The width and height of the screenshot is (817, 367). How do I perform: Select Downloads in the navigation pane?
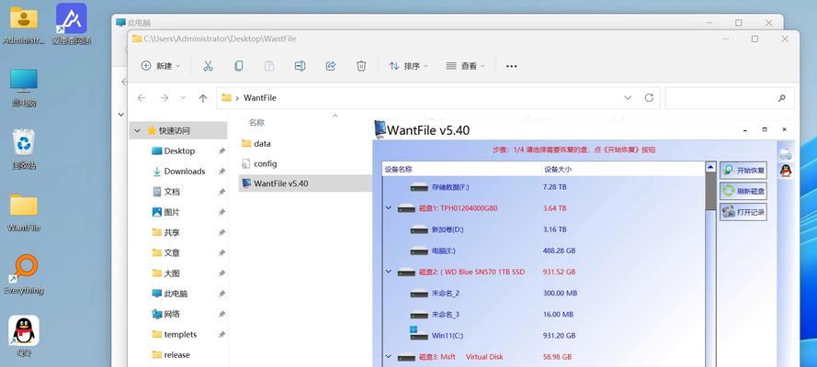(x=178, y=171)
